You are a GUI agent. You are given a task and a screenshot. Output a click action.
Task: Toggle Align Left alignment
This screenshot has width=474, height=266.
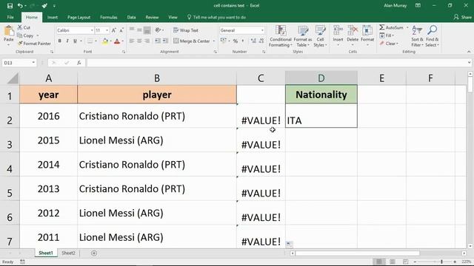[x=132, y=41]
